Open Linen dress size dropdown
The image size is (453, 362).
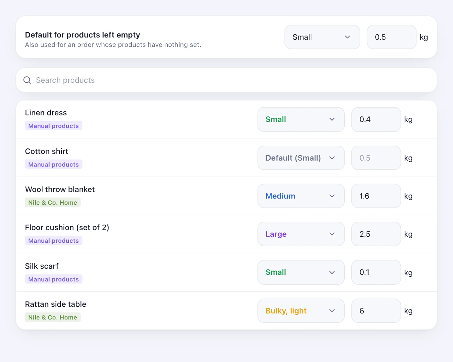tap(301, 119)
